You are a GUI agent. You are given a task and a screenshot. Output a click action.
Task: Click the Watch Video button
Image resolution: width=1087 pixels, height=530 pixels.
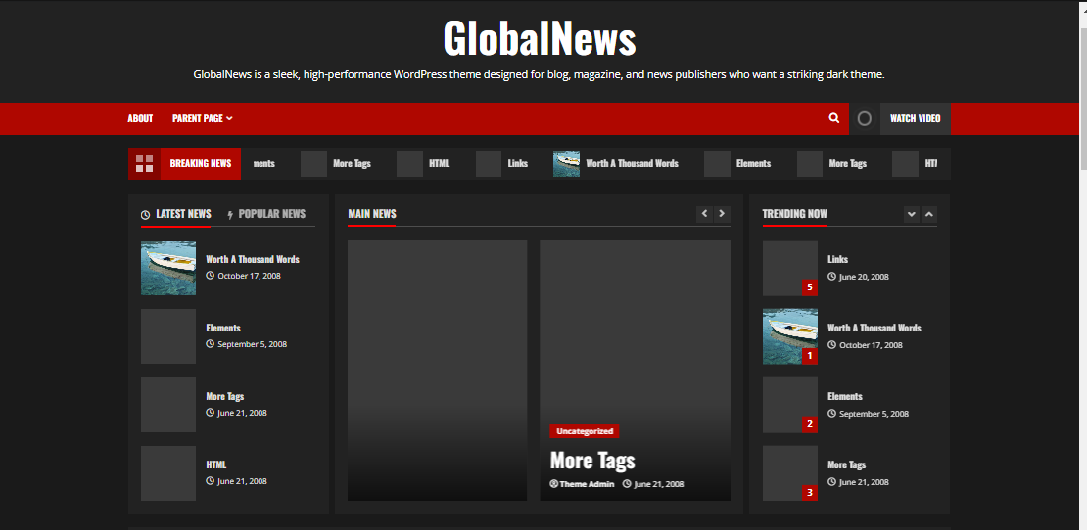pos(915,119)
